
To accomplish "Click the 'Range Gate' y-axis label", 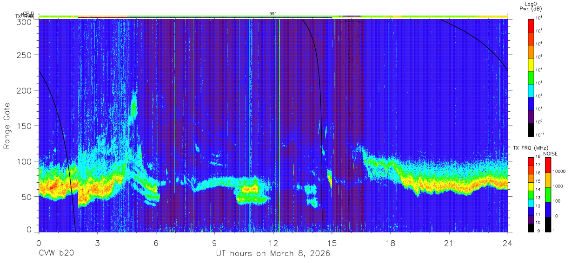I will coord(7,126).
